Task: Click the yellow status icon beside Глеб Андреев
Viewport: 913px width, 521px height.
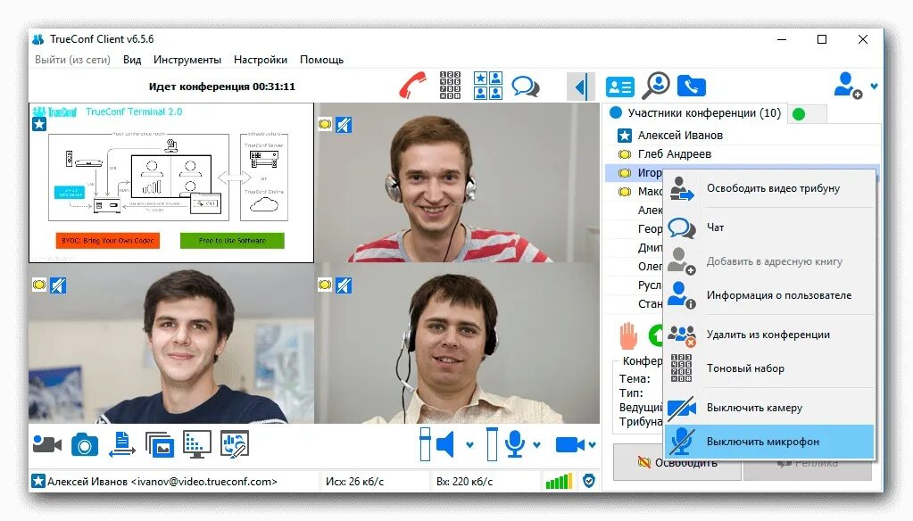Action: click(624, 154)
